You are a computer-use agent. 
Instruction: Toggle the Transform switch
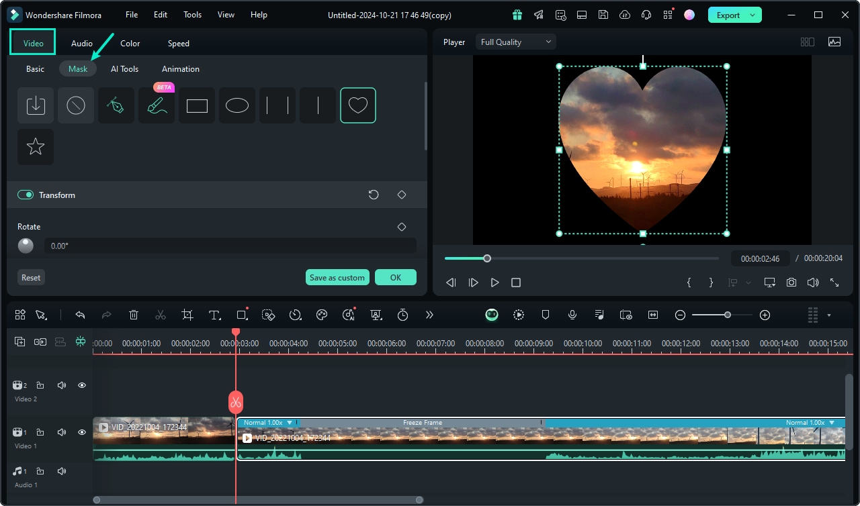click(26, 195)
